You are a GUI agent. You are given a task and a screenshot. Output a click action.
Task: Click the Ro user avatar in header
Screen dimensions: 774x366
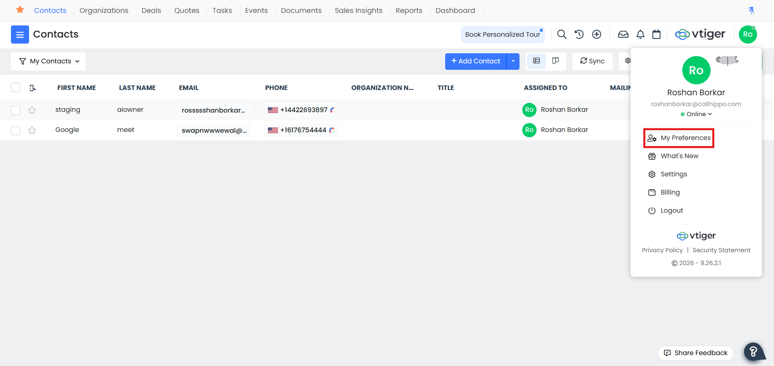tap(748, 34)
